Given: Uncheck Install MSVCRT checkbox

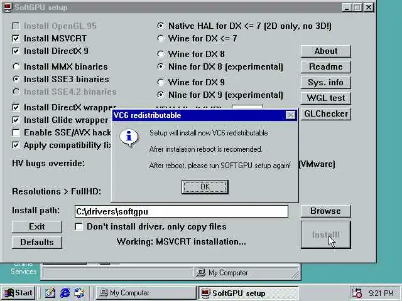Looking at the screenshot, I should click(16, 39).
